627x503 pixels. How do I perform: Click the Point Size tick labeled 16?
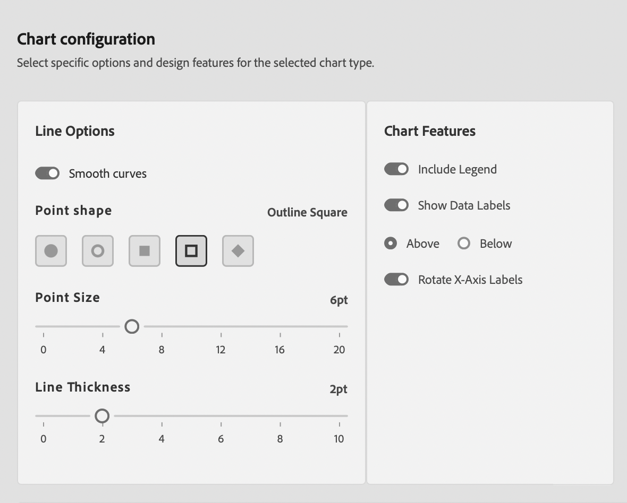tap(279, 350)
